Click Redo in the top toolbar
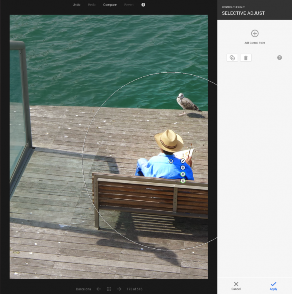Image resolution: width=292 pixels, height=294 pixels. 92,5
